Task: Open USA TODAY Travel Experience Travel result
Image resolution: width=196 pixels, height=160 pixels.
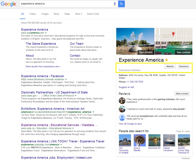Action: pyautogui.click(x=63, y=141)
